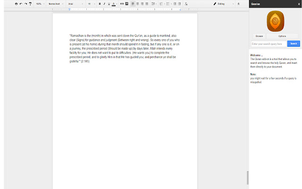The height and width of the screenshot is (189, 302).
Task: Toggle underline formatting
Action: (x=109, y=4)
